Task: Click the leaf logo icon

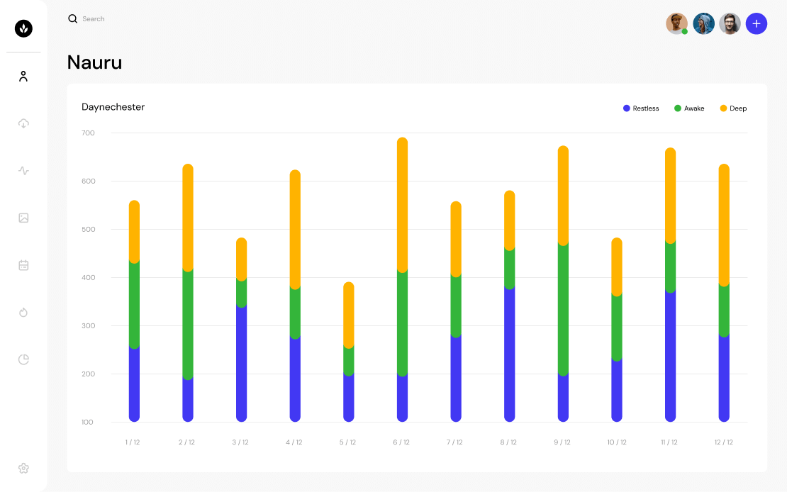Action: tap(23, 28)
